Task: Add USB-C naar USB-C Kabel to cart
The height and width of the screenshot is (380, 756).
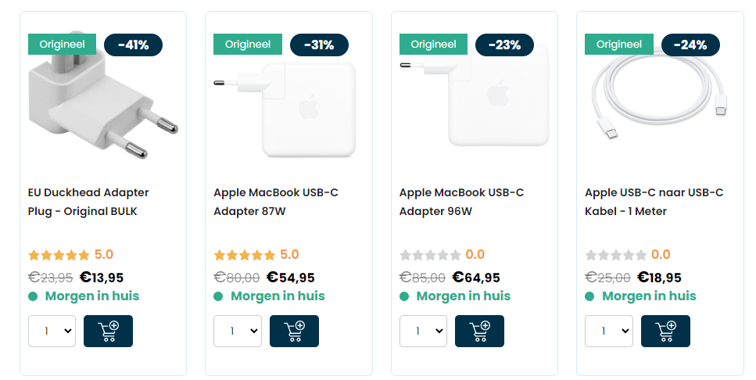Action: point(665,331)
